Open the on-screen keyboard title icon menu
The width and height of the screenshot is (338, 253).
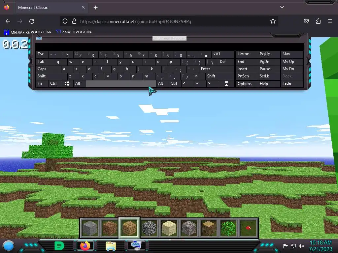39,38
